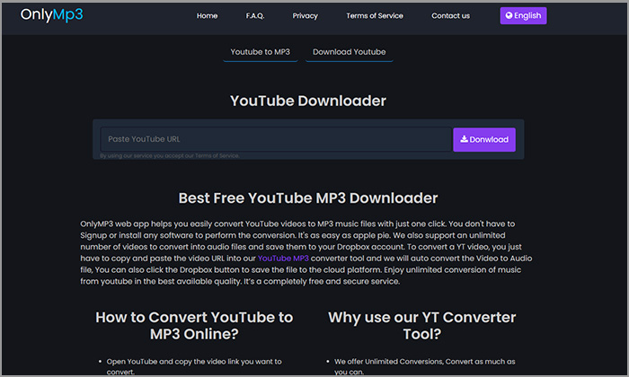This screenshot has width=629, height=377.
Task: Switch to the Download Youtube tab
Action: pos(349,52)
